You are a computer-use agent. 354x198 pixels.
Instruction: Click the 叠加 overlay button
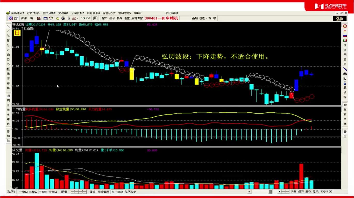(x=195, y=18)
